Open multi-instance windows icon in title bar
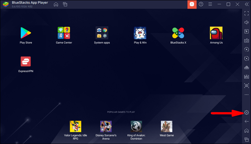 tap(65, 4)
